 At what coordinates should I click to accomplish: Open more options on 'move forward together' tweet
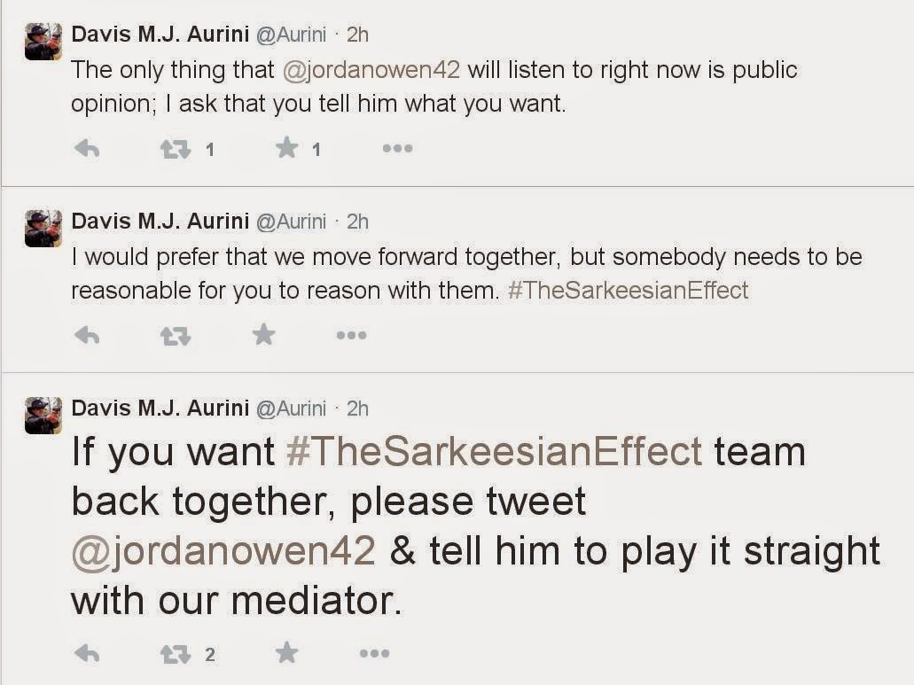351,335
